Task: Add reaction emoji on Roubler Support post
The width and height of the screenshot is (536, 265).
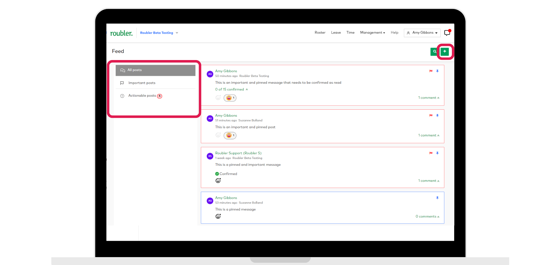Action: pyautogui.click(x=218, y=180)
